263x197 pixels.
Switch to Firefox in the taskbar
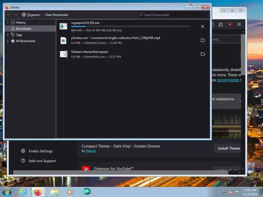point(38,192)
